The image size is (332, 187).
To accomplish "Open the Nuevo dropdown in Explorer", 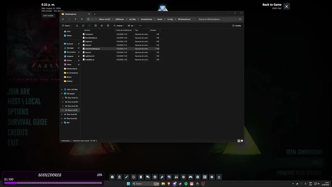I will [x=67, y=26].
